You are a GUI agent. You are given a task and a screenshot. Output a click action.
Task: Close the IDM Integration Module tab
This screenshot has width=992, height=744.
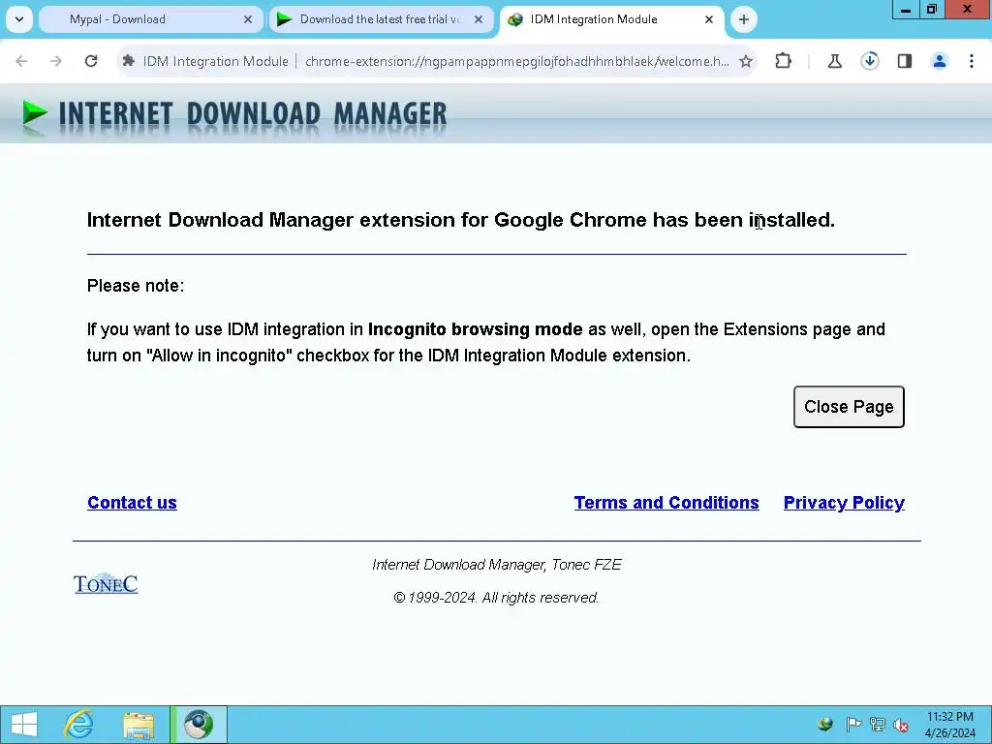tap(709, 19)
